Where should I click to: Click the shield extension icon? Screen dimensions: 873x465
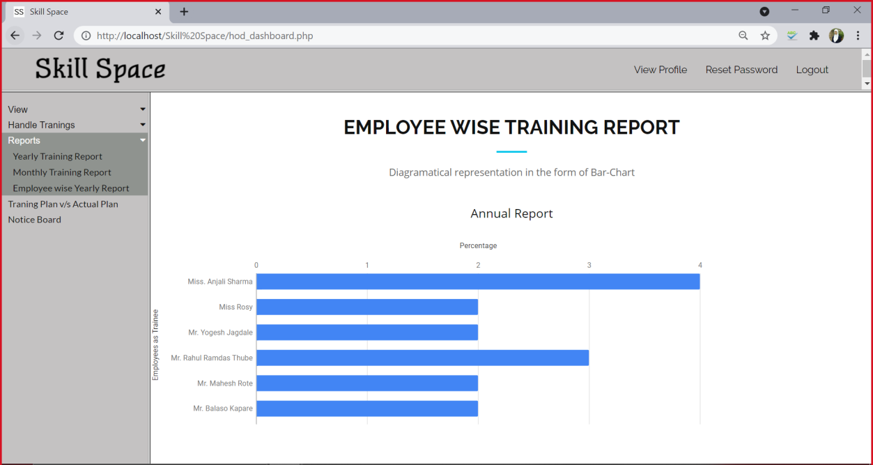(791, 35)
